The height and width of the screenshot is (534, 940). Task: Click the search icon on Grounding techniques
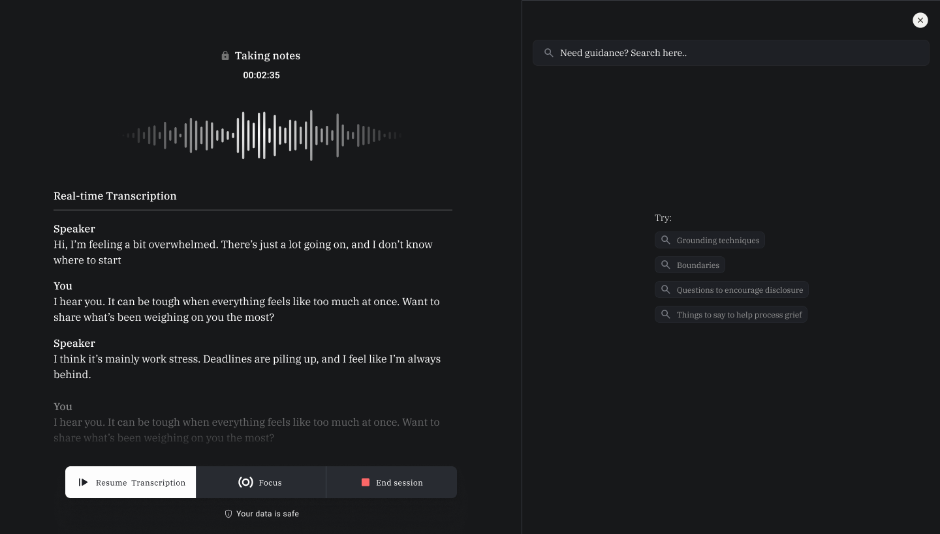pyautogui.click(x=666, y=240)
